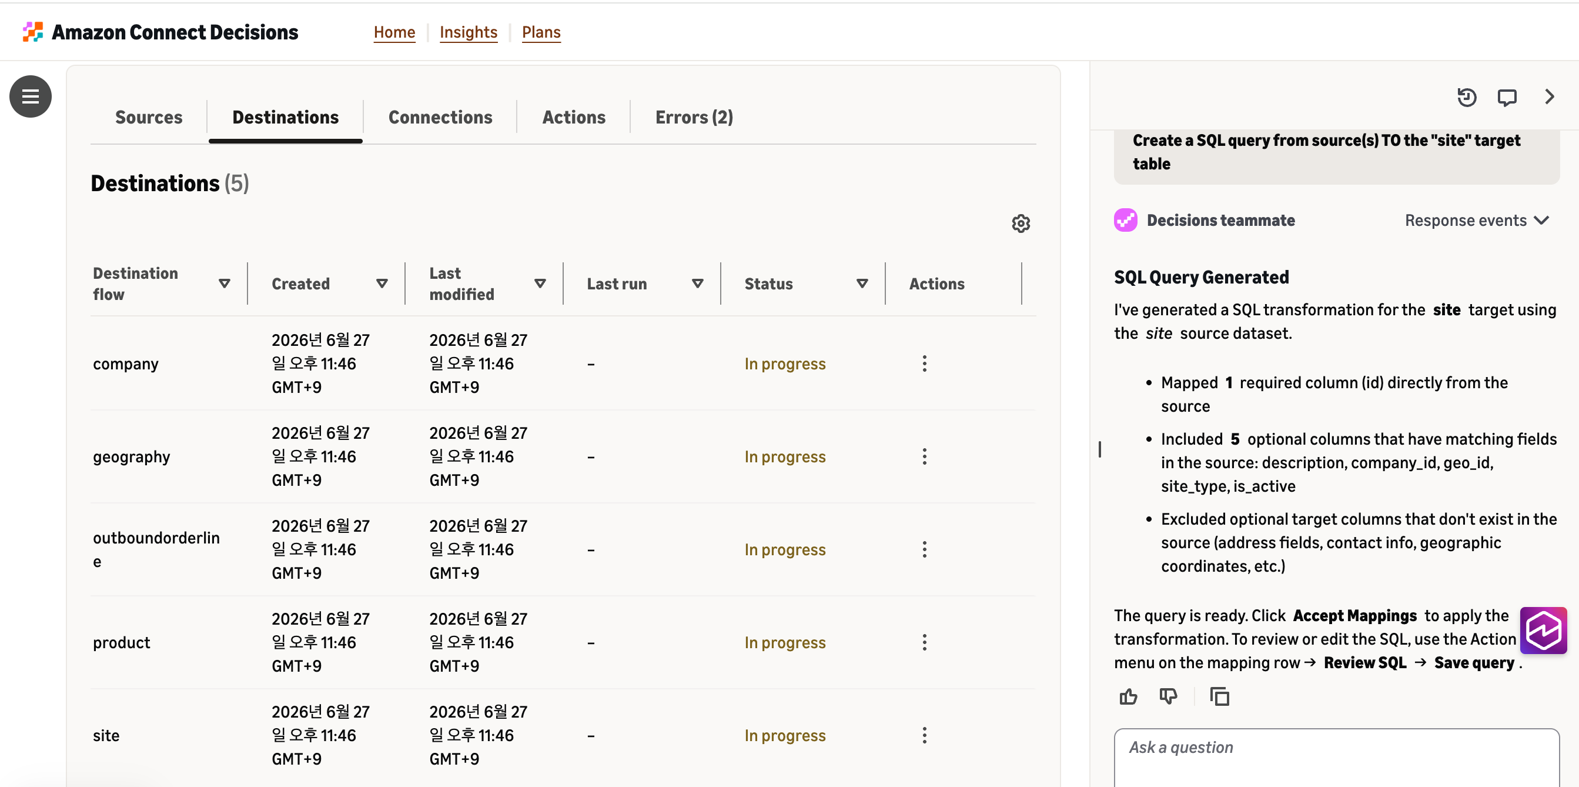Sort by Last modified column arrow
The height and width of the screenshot is (787, 1579).
(540, 284)
